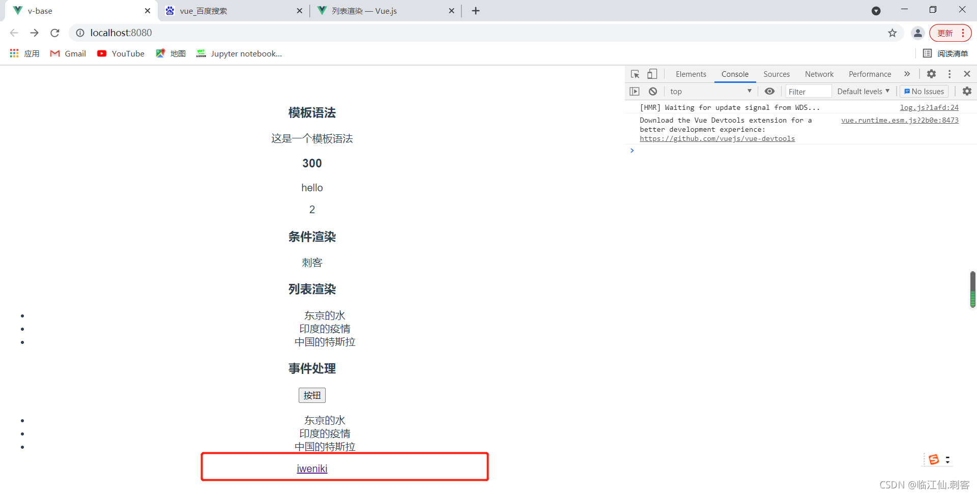Create a live expression with eye icon

(770, 91)
